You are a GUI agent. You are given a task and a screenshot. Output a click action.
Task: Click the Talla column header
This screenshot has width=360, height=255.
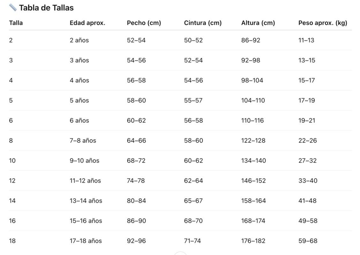tap(16, 23)
